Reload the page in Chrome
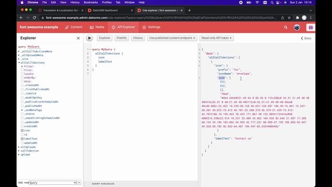The image size is (332, 187). click(35, 18)
